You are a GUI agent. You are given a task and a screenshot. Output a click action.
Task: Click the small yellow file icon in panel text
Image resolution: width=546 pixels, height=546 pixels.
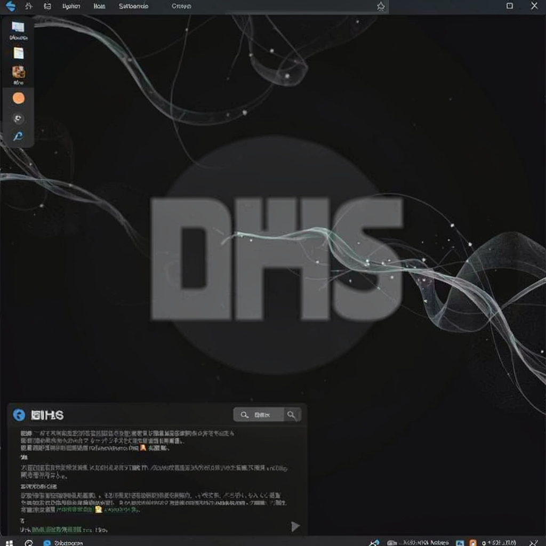click(99, 509)
